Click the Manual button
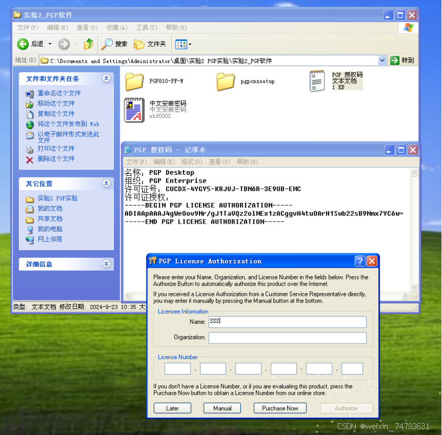The image size is (442, 435). point(222,408)
